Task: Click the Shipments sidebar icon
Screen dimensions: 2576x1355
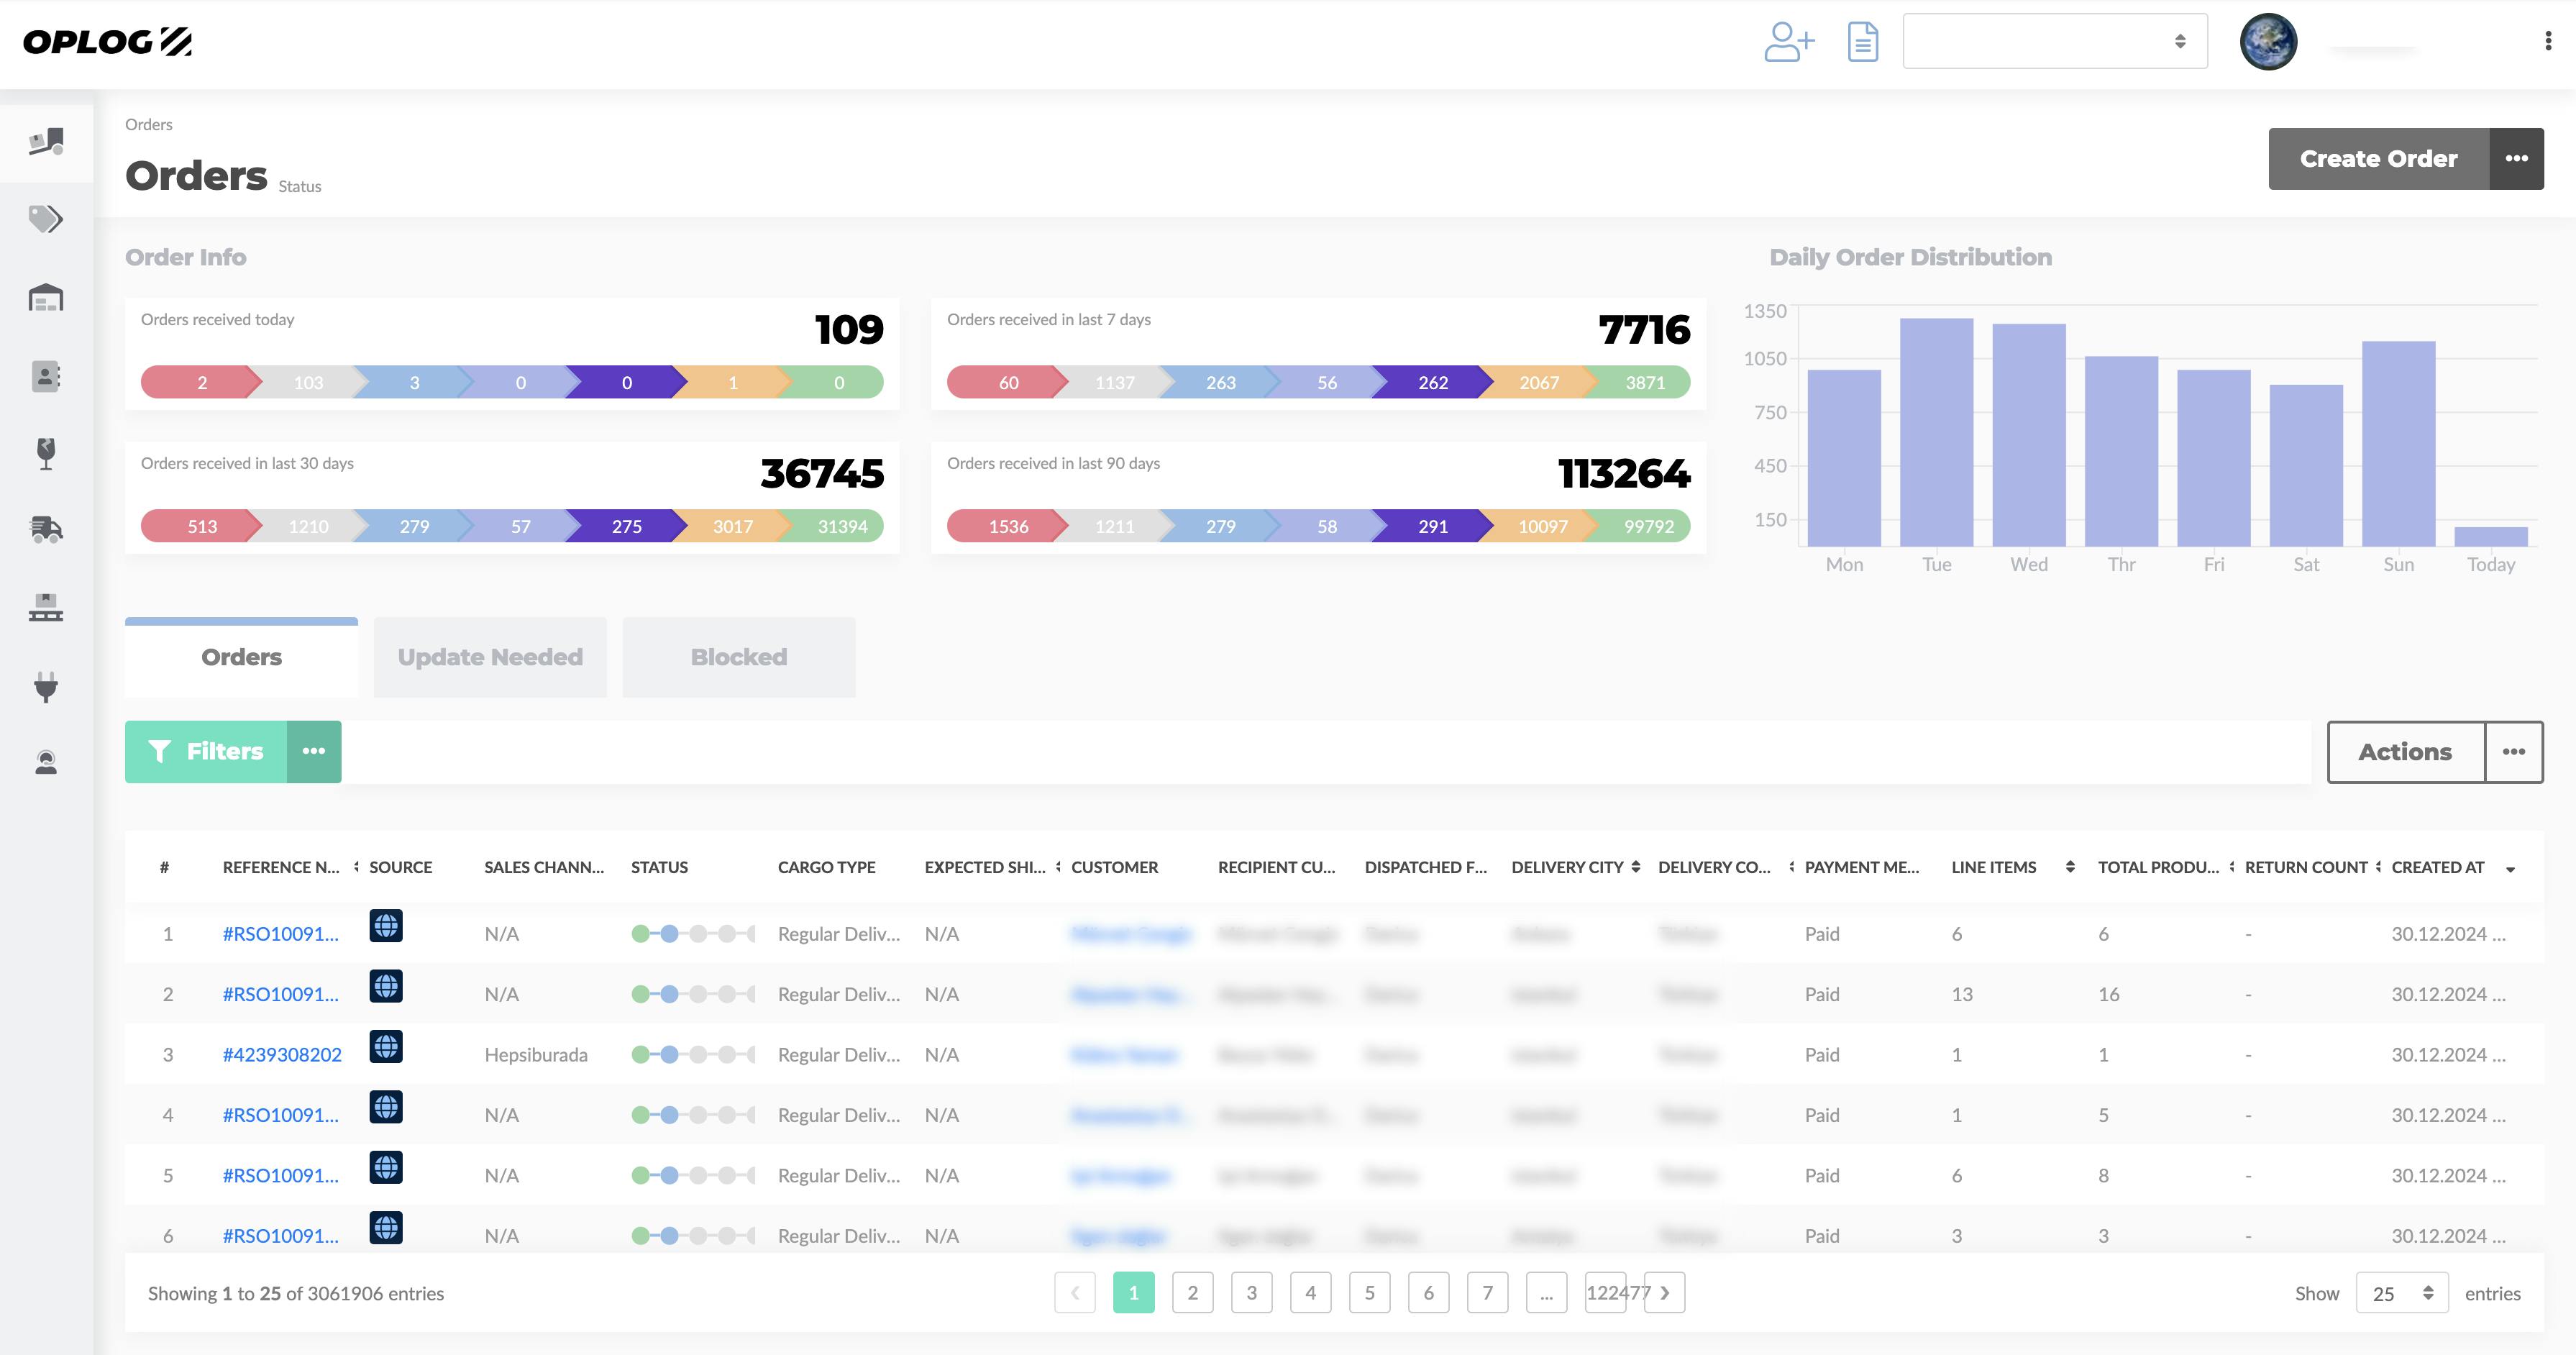Action: click(46, 530)
